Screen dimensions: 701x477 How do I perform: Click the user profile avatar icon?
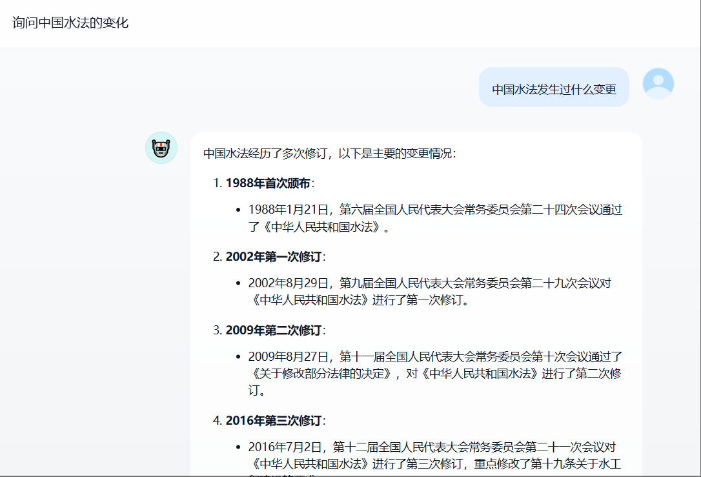click(x=658, y=84)
